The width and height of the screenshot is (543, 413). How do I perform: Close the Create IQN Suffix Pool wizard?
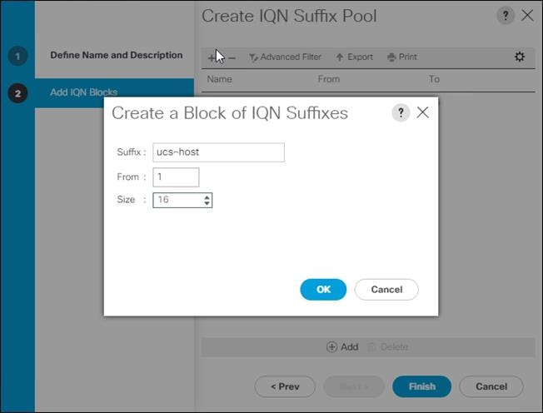click(527, 15)
